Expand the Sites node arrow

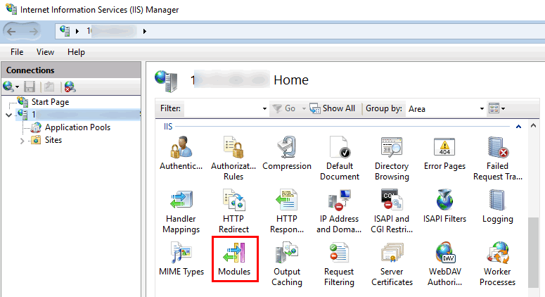coord(22,141)
